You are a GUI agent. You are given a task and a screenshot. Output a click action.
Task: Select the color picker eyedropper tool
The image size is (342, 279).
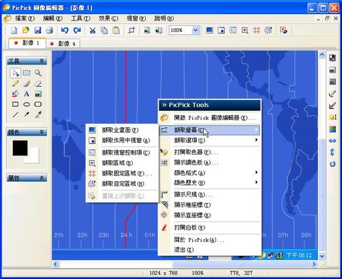[38, 114]
